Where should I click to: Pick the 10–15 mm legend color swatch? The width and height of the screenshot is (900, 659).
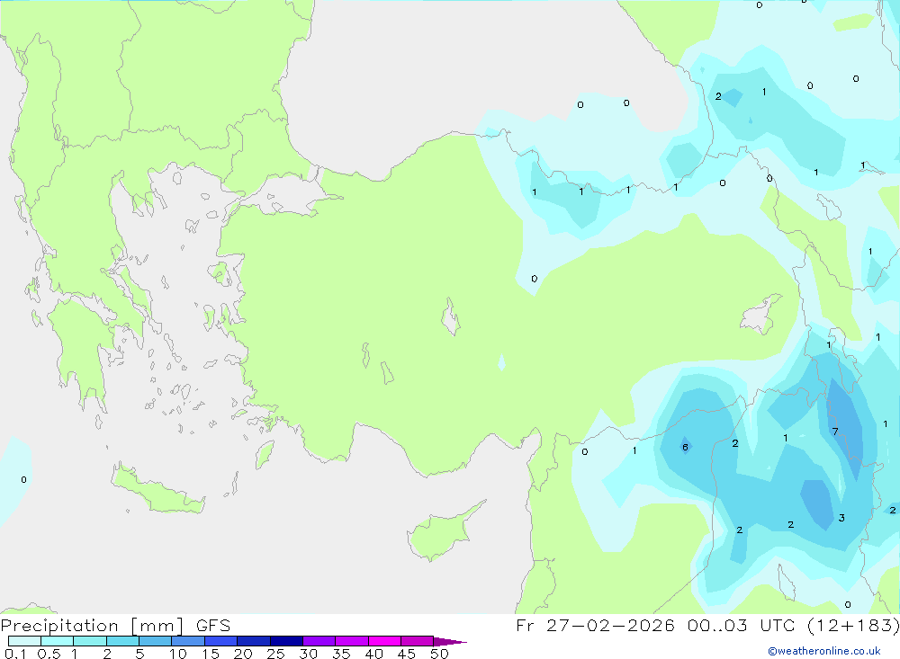click(188, 641)
